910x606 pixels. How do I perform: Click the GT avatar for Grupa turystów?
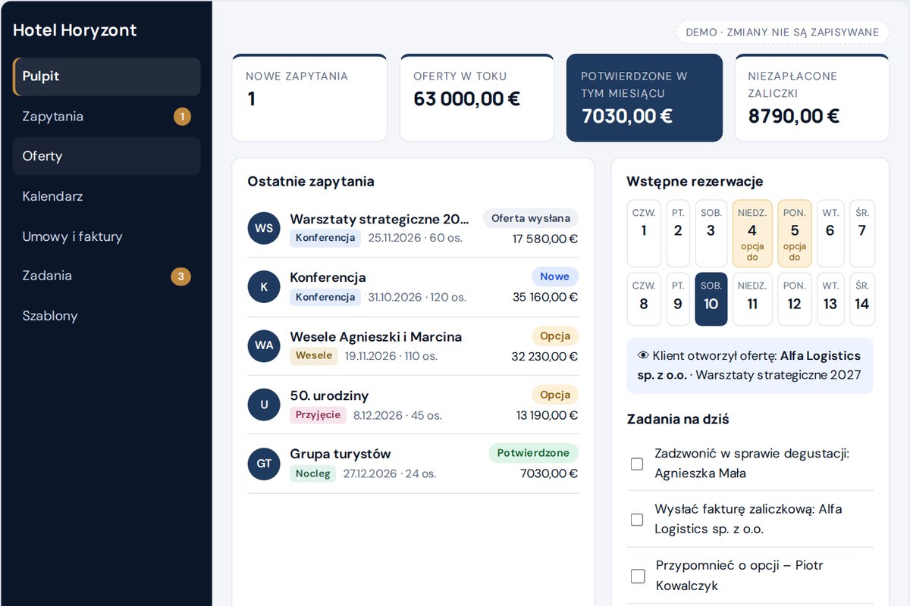click(x=264, y=464)
